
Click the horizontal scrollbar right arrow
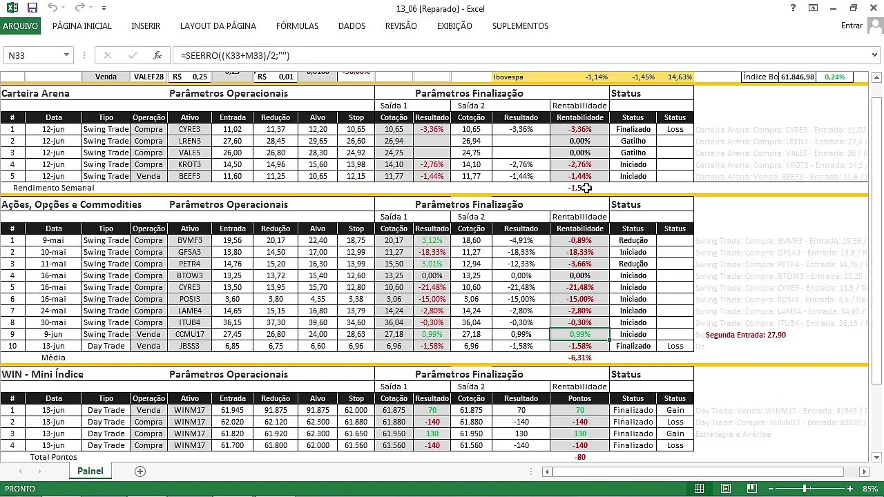(864, 471)
